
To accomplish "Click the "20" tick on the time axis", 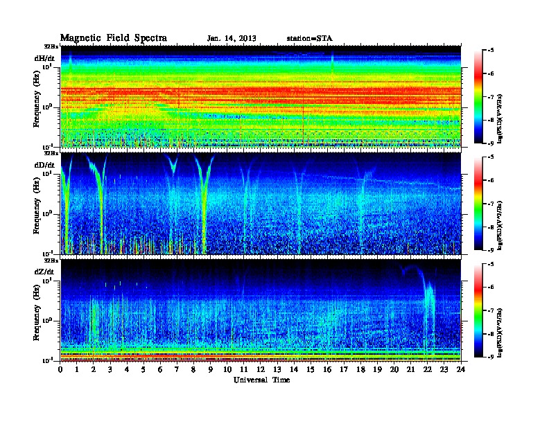I will point(394,370).
